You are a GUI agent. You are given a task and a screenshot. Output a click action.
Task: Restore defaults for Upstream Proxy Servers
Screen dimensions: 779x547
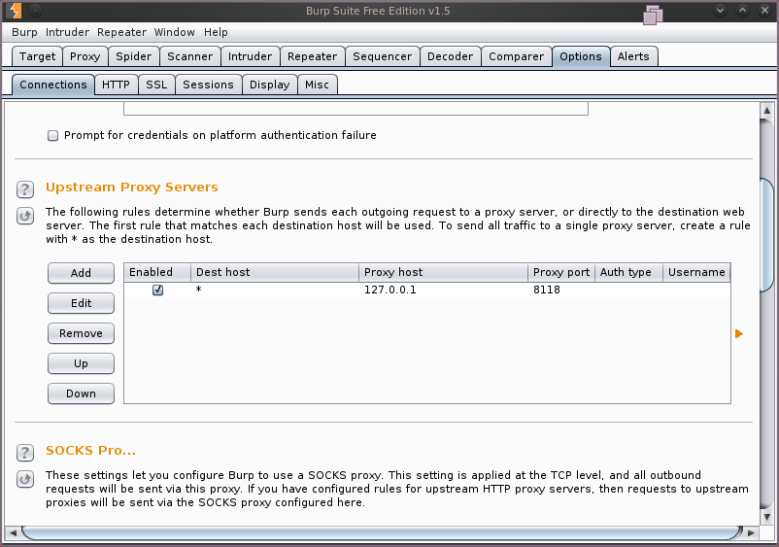(25, 216)
